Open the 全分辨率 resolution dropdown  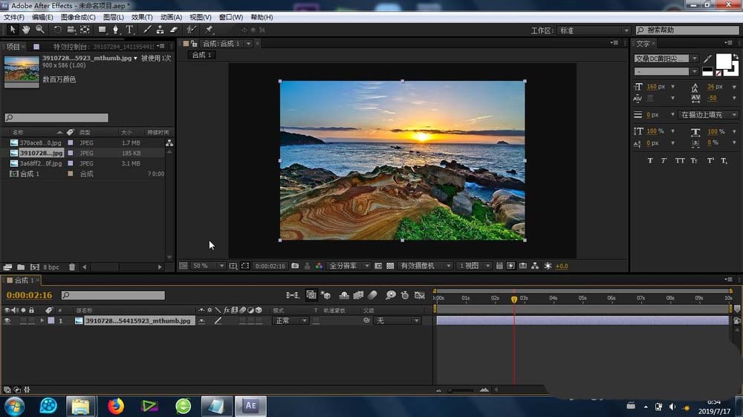click(x=348, y=266)
